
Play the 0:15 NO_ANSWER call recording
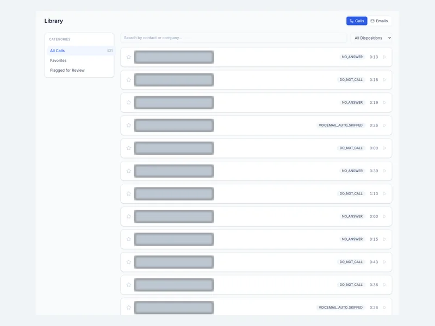[384, 239]
